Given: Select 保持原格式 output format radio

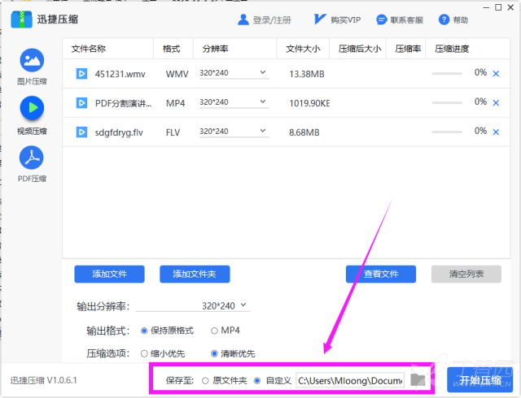Looking at the screenshot, I should (x=144, y=331).
